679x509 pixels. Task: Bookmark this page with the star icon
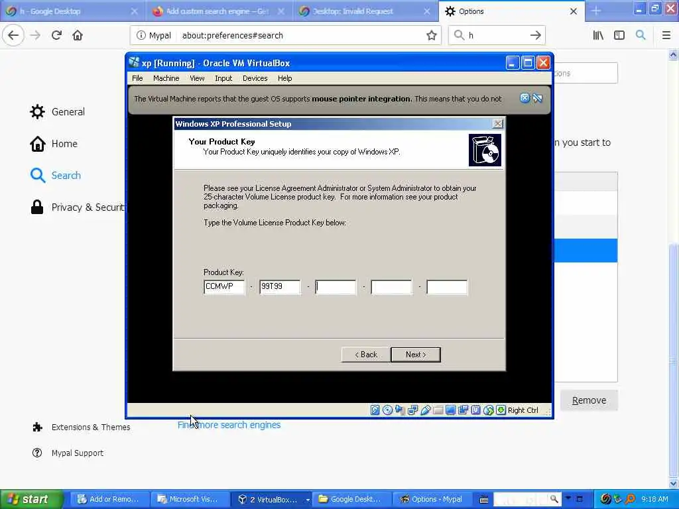point(431,36)
